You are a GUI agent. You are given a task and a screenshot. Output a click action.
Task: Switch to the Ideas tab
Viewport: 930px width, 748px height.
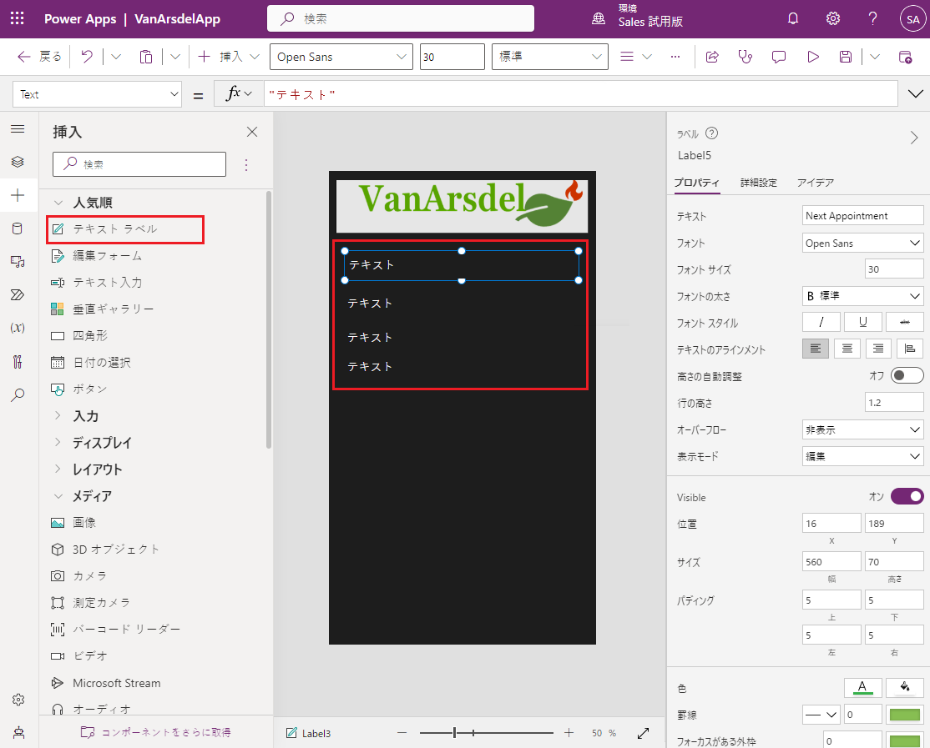(816, 183)
